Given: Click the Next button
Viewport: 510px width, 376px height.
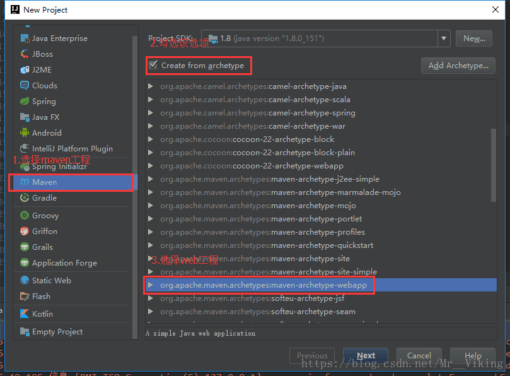Looking at the screenshot, I should pyautogui.click(x=366, y=355).
